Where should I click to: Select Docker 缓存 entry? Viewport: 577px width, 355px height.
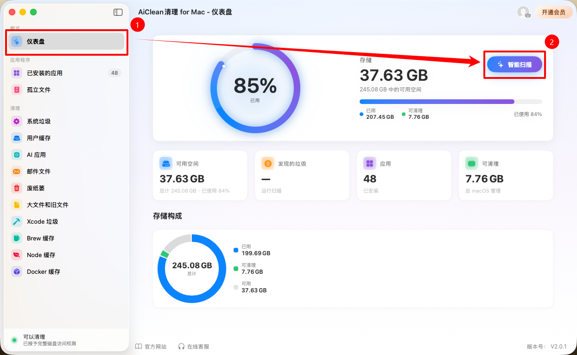(x=66, y=271)
